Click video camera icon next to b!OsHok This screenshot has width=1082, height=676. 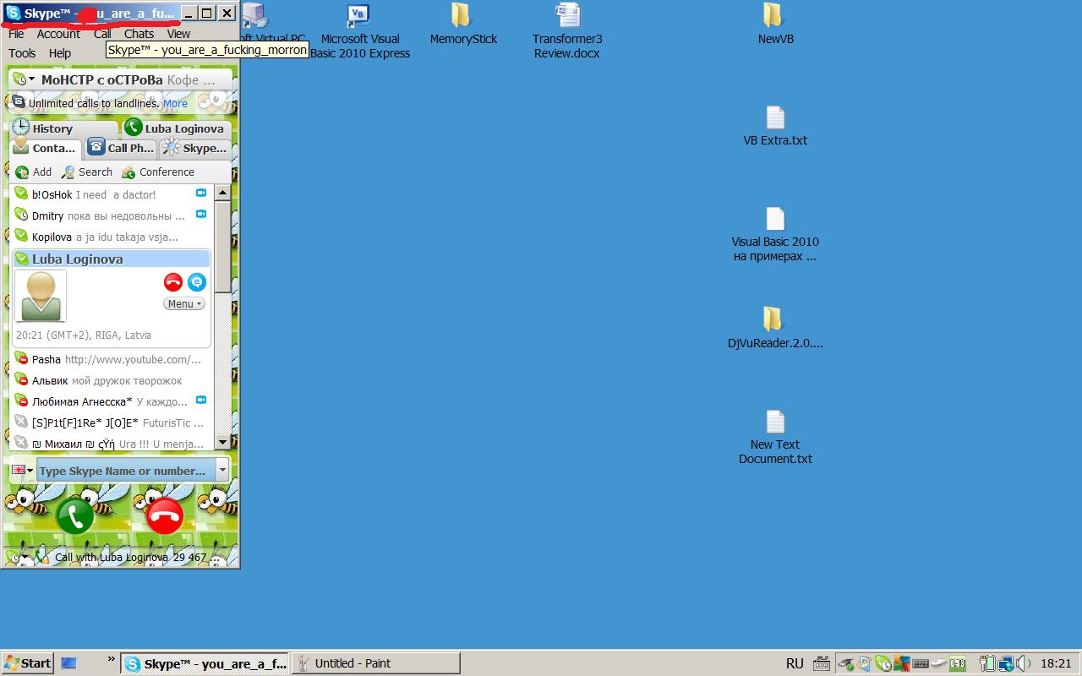pyautogui.click(x=201, y=194)
